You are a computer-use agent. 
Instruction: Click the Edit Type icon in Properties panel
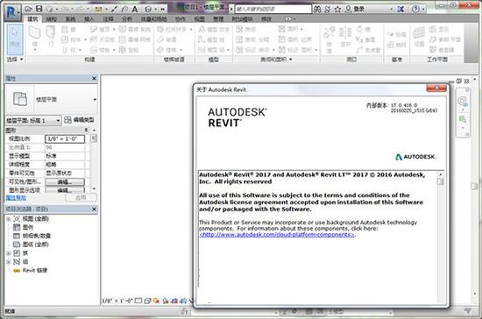[79, 120]
